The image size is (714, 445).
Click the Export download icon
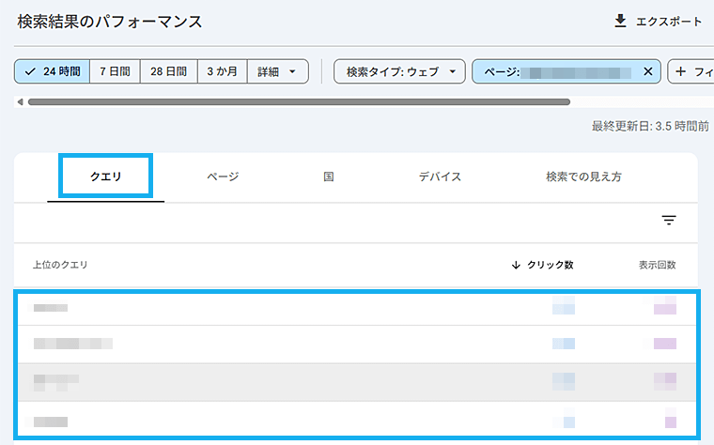pos(620,21)
